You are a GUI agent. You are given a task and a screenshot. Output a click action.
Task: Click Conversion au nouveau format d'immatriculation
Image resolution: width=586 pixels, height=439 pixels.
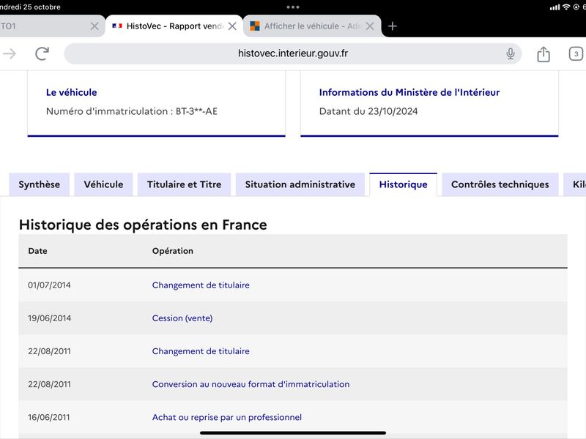[251, 384]
